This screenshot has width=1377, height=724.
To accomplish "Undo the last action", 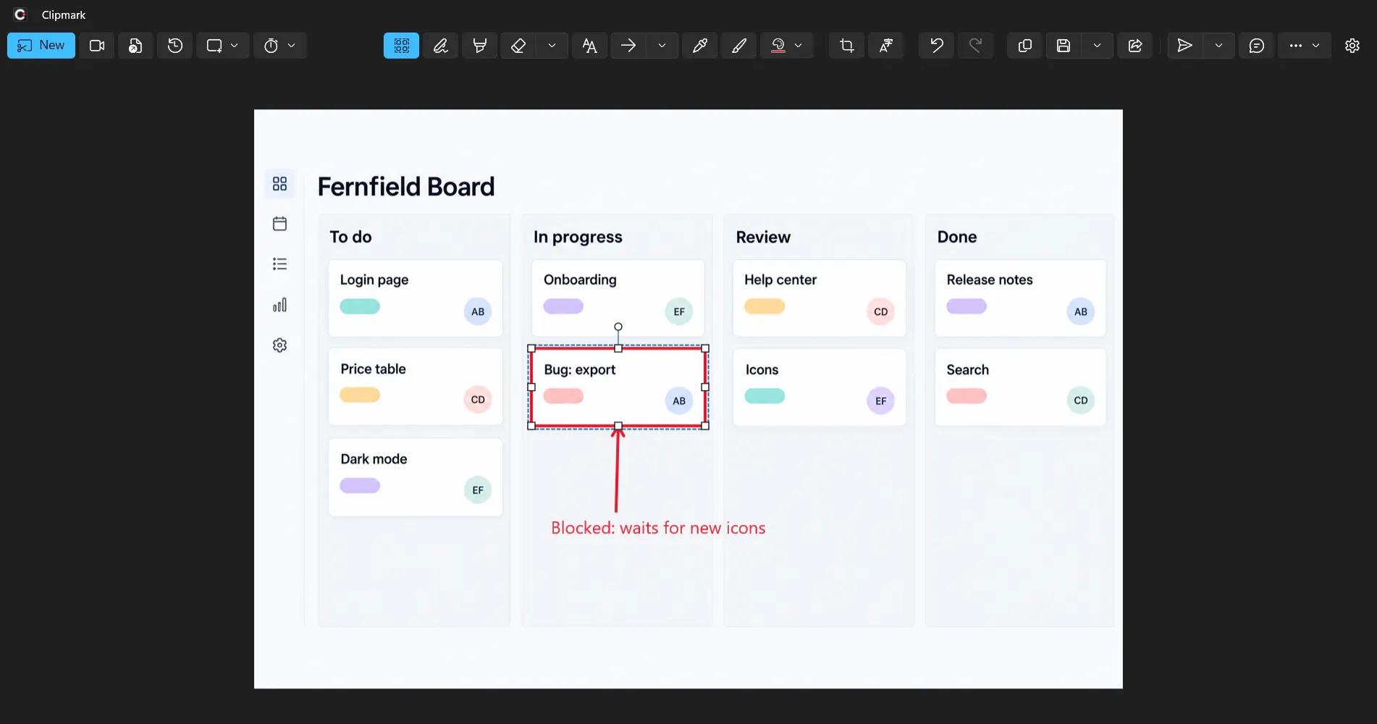I will pos(937,46).
